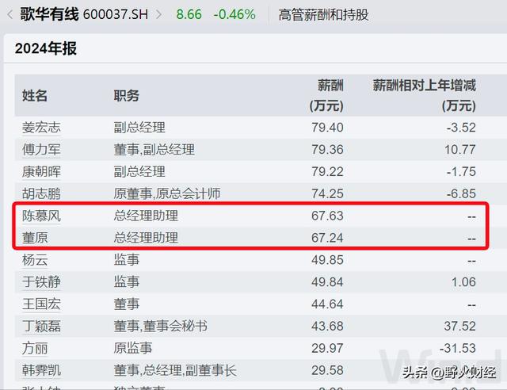The image size is (507, 390).
Task: Open stock code 600037.SH
Action: coord(116,14)
